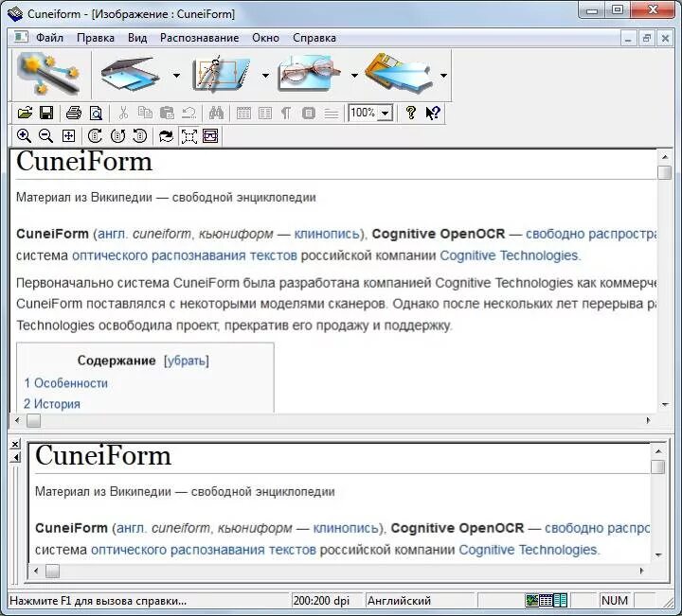
Task: Open the Вид menu
Action: 137,38
